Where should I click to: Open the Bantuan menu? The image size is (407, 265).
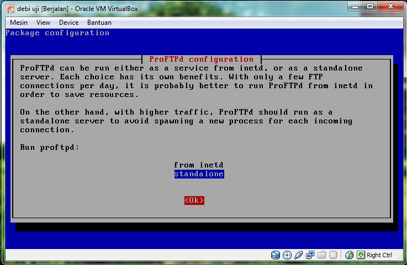(99, 23)
